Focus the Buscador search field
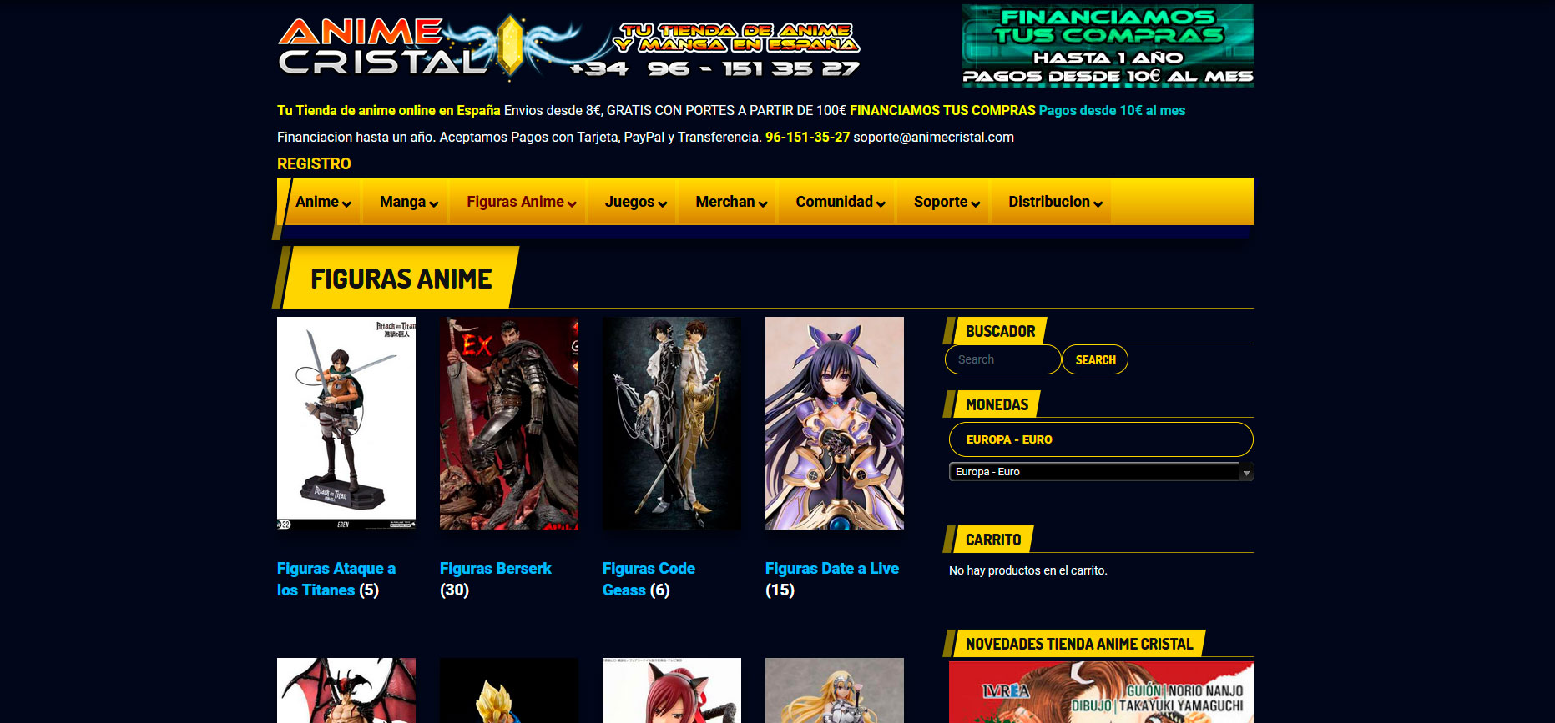 (1002, 359)
